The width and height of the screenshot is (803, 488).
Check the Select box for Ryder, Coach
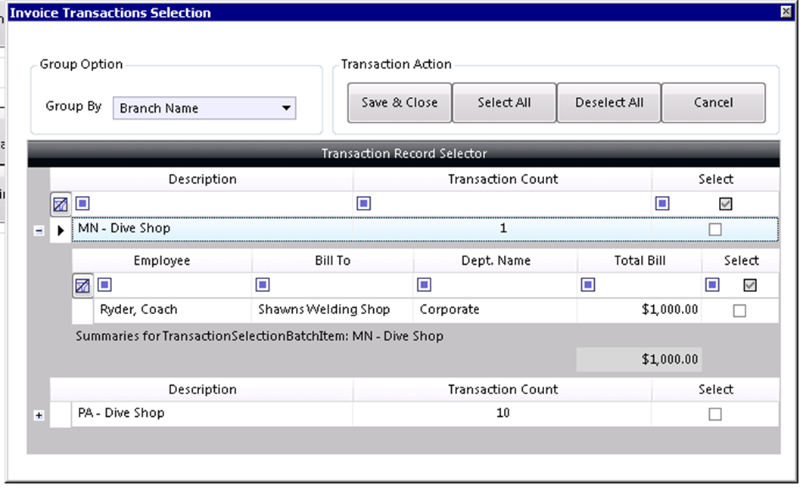click(x=739, y=311)
